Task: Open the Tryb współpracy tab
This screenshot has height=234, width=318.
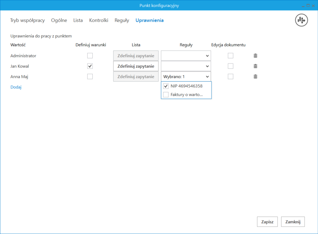Action: [x=27, y=20]
